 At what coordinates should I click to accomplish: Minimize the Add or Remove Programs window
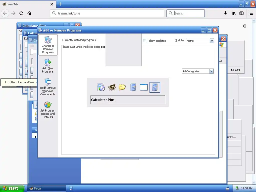pyautogui.click(x=203, y=30)
